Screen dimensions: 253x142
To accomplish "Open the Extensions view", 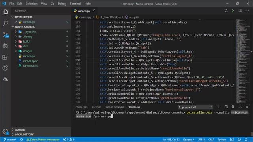I will pos(5,57).
